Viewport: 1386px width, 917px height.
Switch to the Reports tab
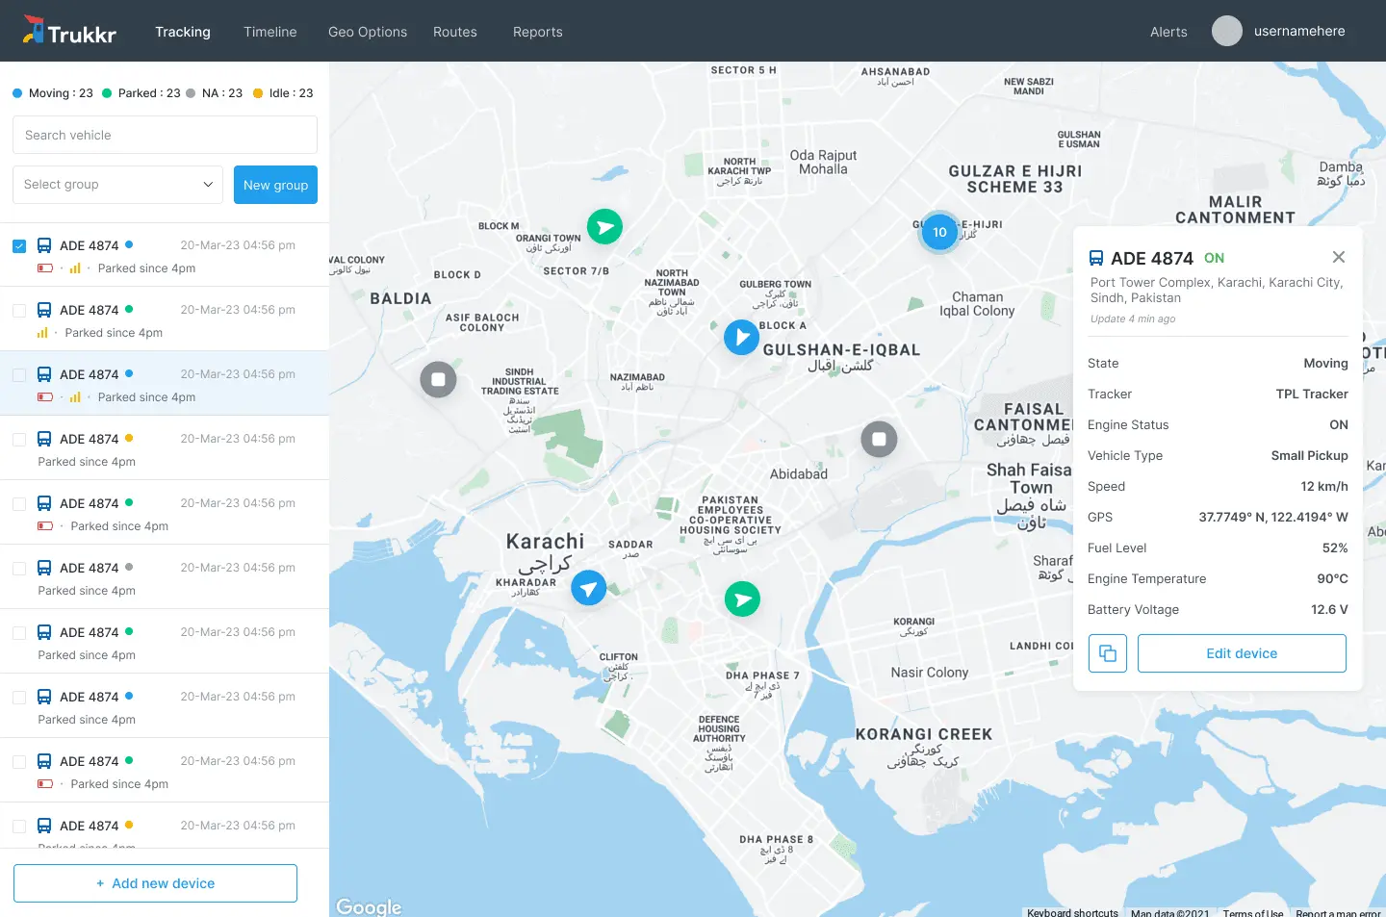(x=537, y=32)
